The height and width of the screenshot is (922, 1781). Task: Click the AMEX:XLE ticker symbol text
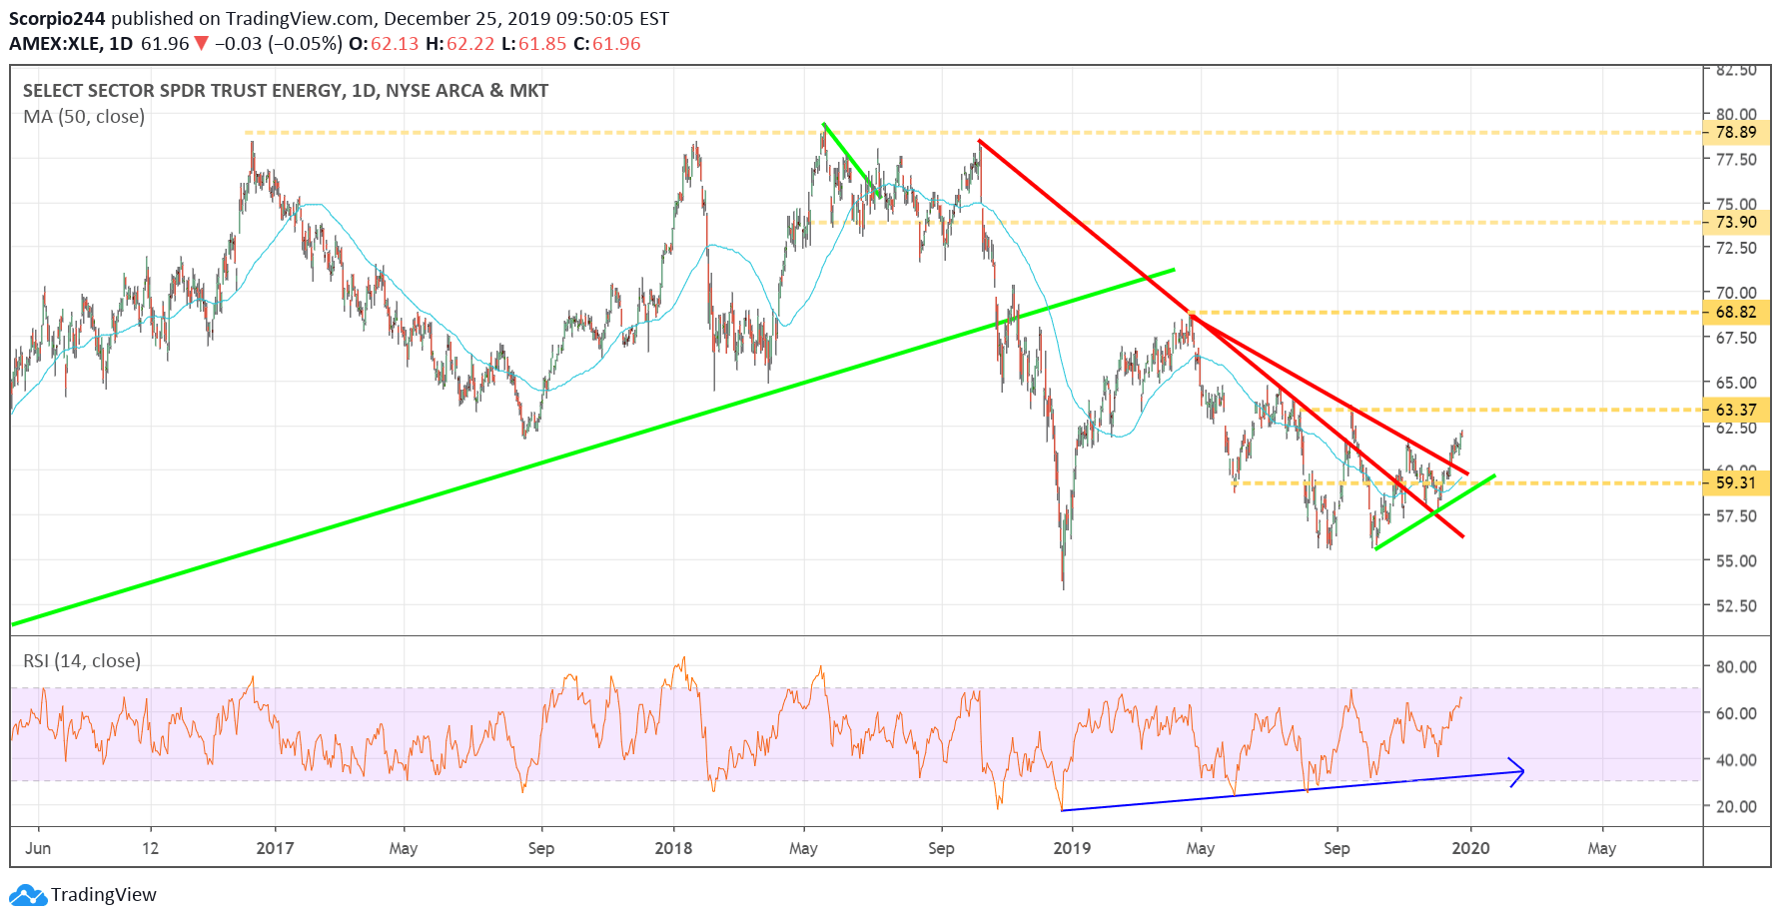56,44
